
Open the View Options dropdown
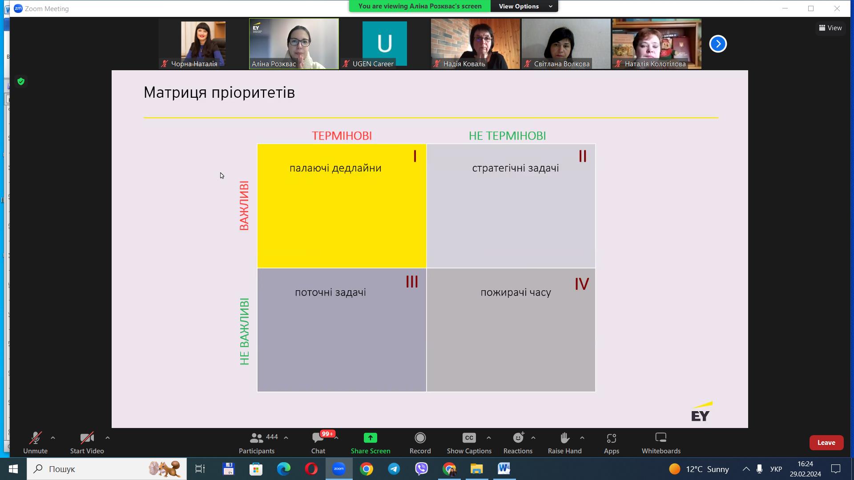point(524,6)
